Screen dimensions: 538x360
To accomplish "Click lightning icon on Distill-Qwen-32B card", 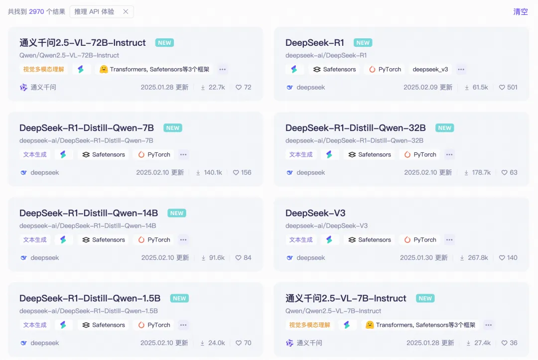I will click(329, 155).
